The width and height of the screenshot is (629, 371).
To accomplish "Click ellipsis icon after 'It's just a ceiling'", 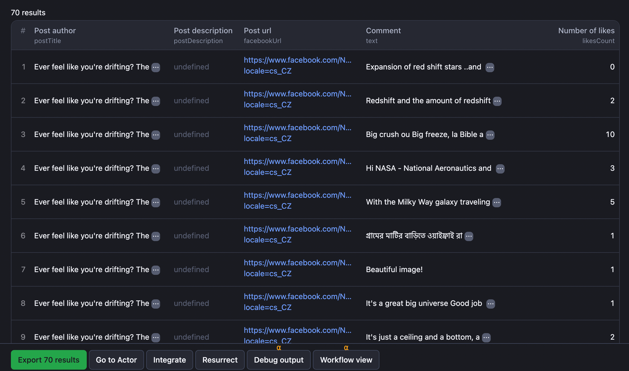I will pos(486,337).
